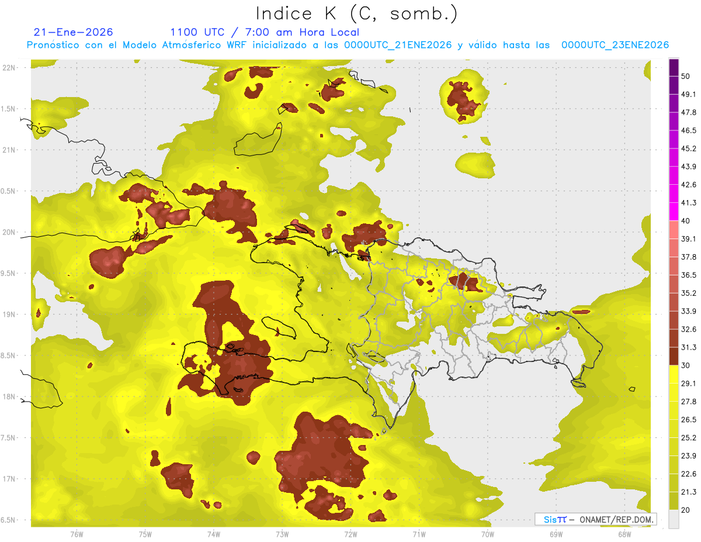Click the dark purple swatch topping the colorbar
The width and height of the screenshot is (701, 542).
pos(674,67)
